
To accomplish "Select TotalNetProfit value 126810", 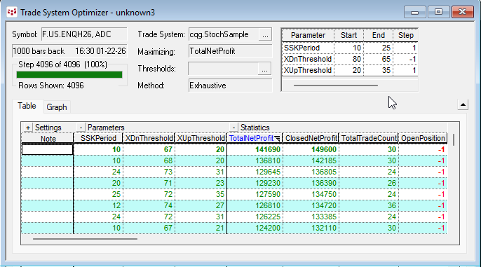I will pyautogui.click(x=255, y=206).
